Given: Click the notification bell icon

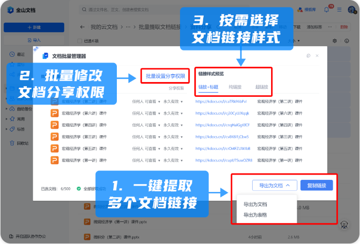Looking at the screenshot, I should 327,10.
